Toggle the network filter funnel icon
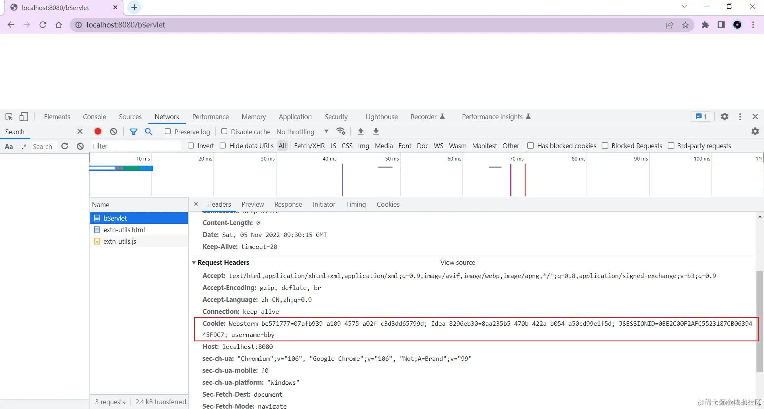Viewport: 764px width, 409px height. (x=133, y=131)
